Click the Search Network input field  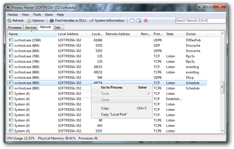[x=201, y=21]
